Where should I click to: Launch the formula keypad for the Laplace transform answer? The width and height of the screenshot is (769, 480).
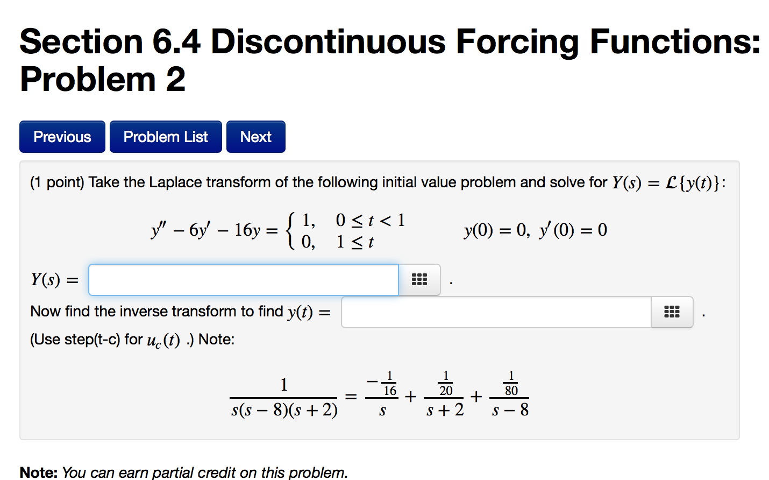tap(419, 279)
